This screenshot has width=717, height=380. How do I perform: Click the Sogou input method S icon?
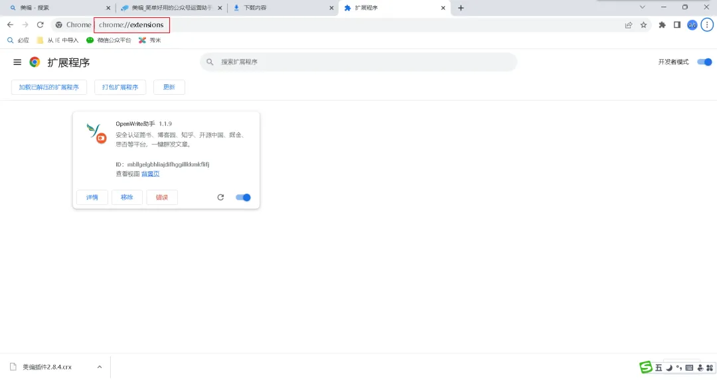click(646, 367)
